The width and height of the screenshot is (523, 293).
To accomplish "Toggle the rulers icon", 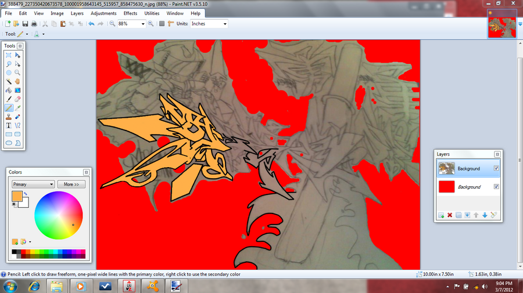I will [x=171, y=24].
